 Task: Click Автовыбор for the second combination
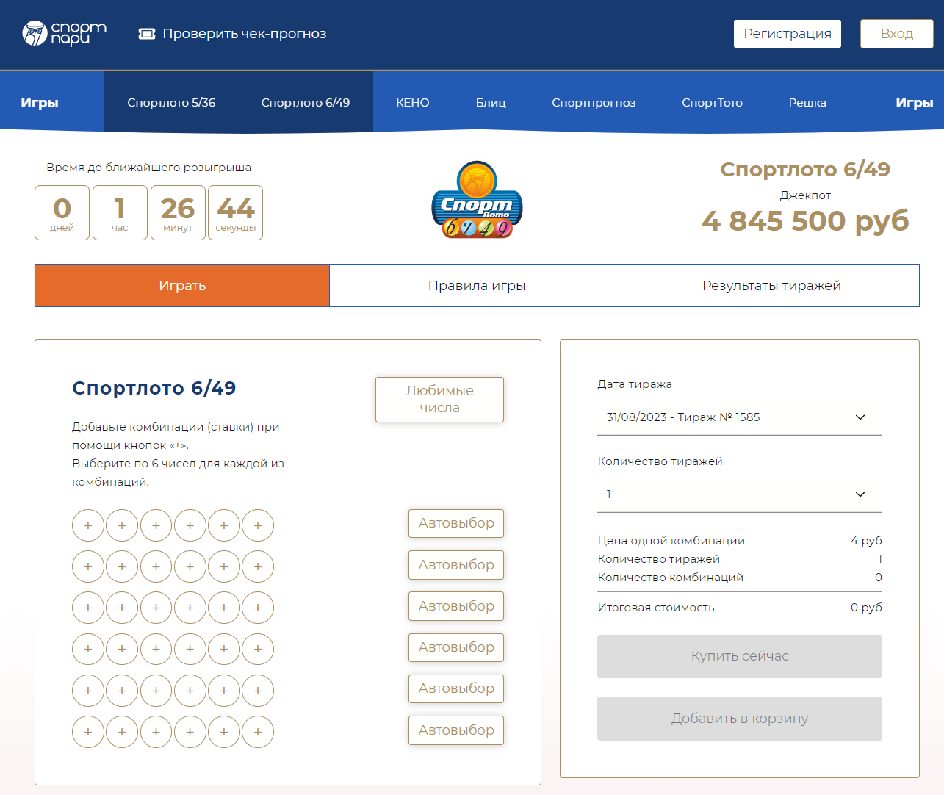click(456, 565)
